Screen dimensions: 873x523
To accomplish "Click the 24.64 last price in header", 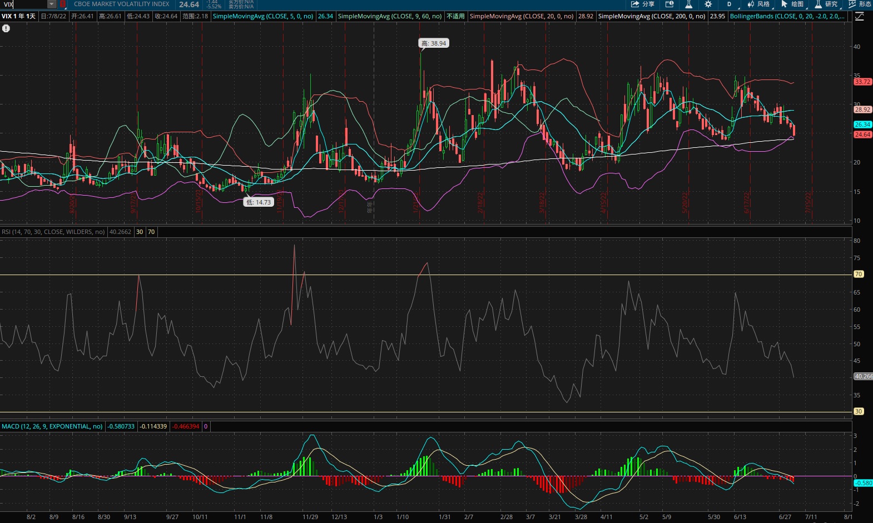I will [189, 4].
